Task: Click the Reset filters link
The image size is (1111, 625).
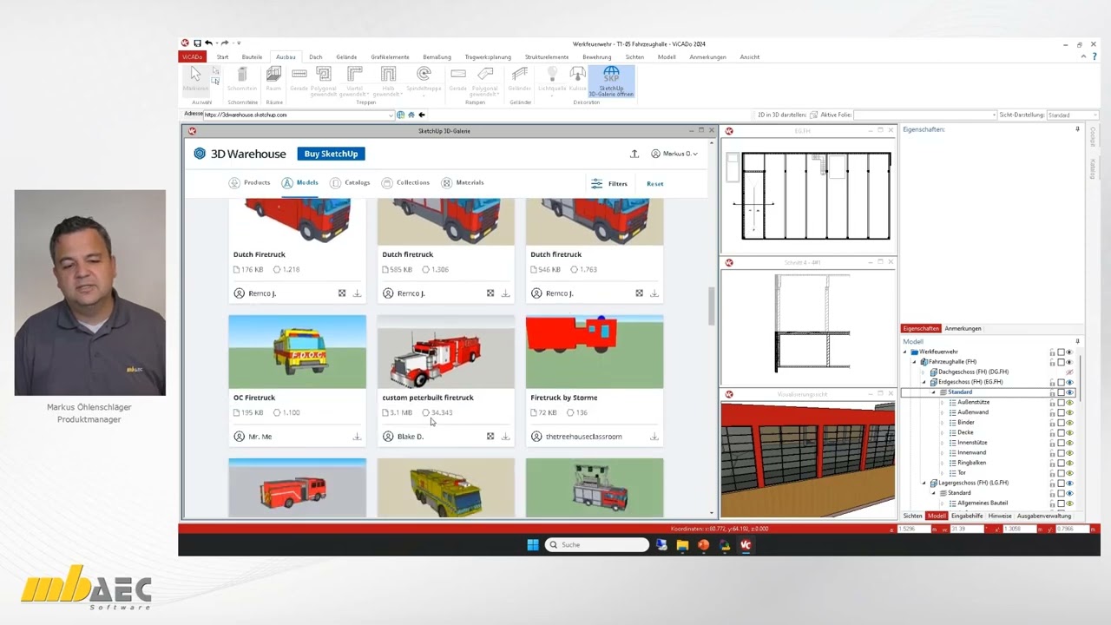Action: (x=654, y=184)
